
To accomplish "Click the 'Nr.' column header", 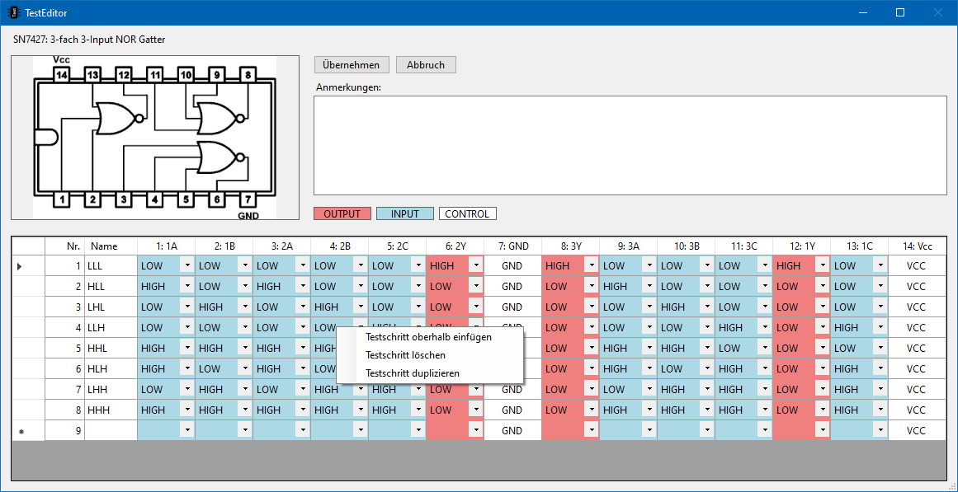I will [64, 246].
